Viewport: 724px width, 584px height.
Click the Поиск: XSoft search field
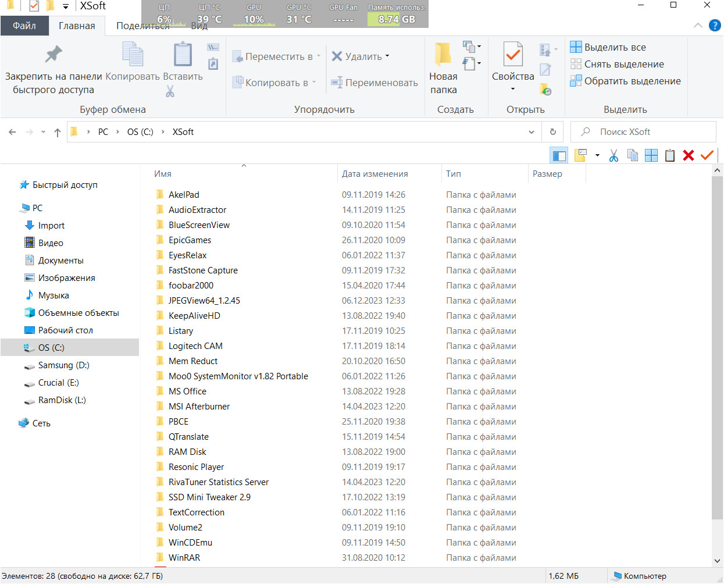(x=643, y=132)
